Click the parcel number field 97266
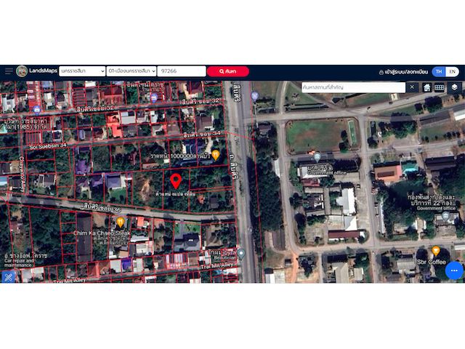 click(181, 71)
